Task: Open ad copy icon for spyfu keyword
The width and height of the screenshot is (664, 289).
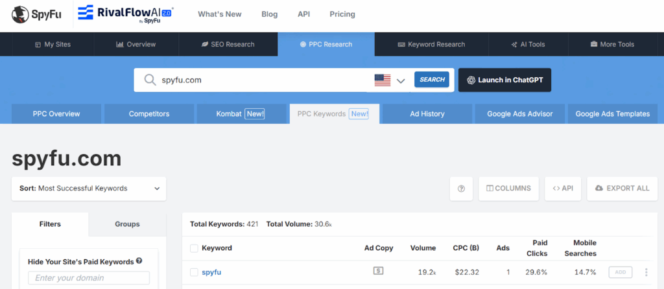Action: pos(379,272)
